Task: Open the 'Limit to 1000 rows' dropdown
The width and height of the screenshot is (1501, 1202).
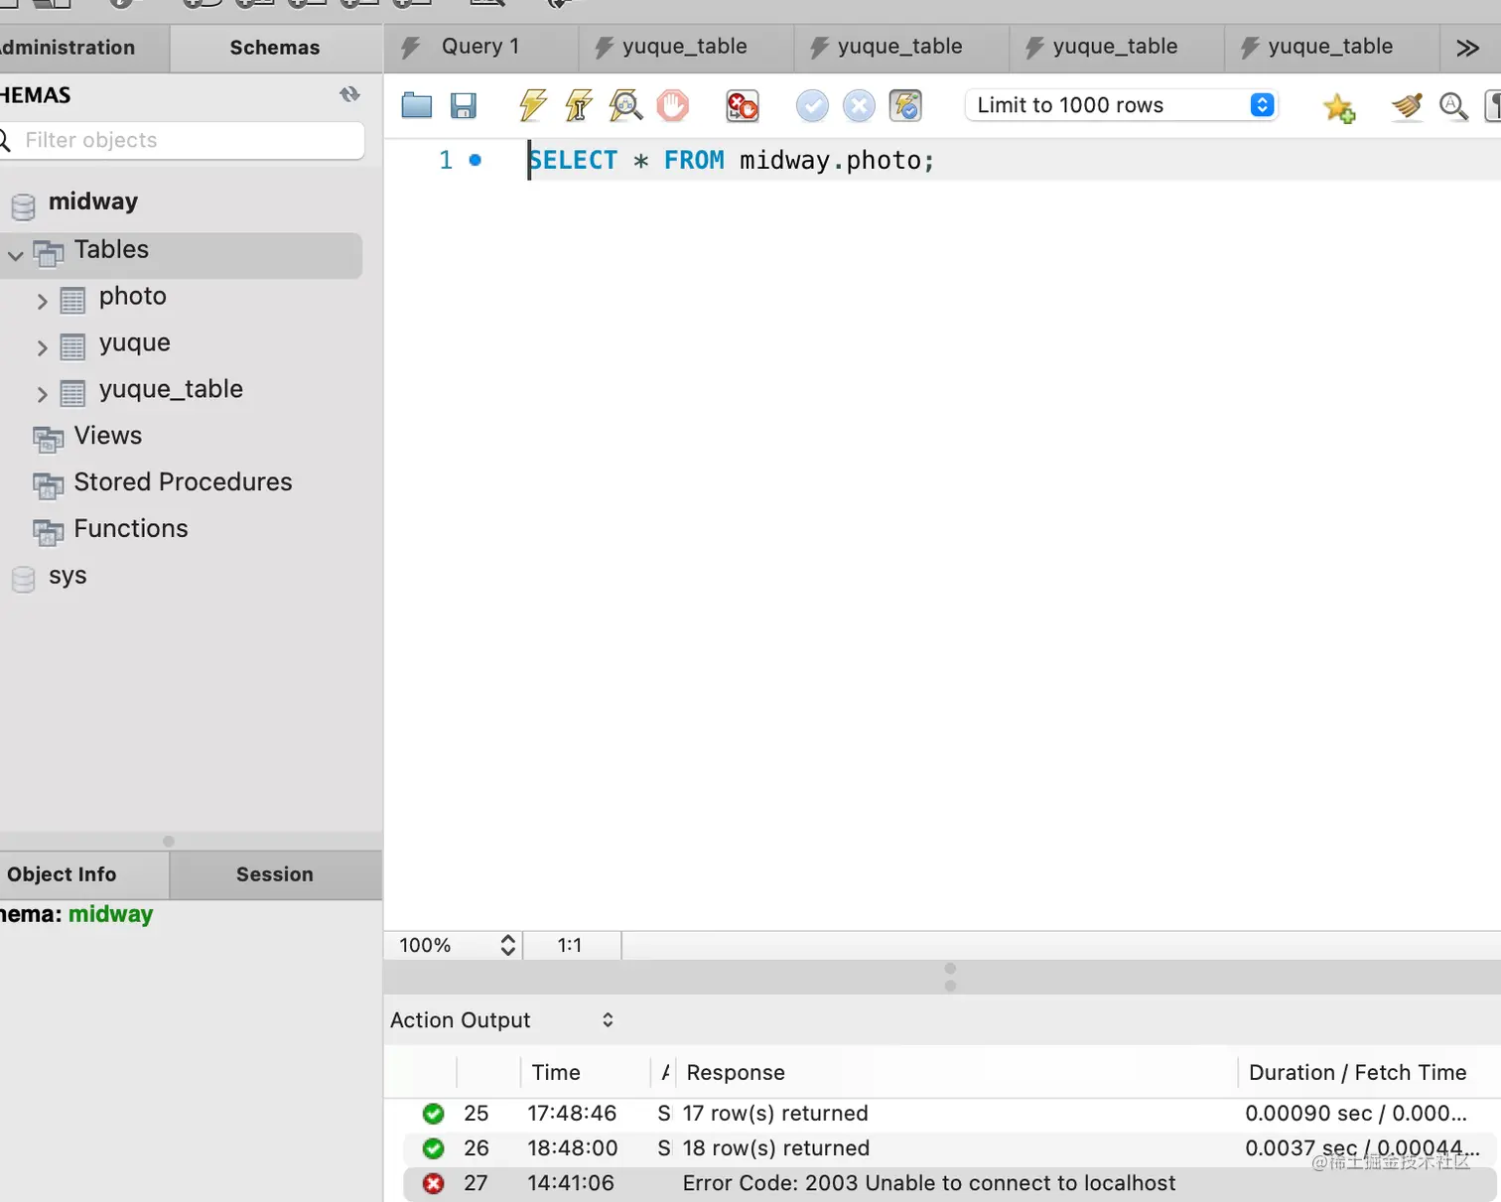Action: pyautogui.click(x=1121, y=105)
